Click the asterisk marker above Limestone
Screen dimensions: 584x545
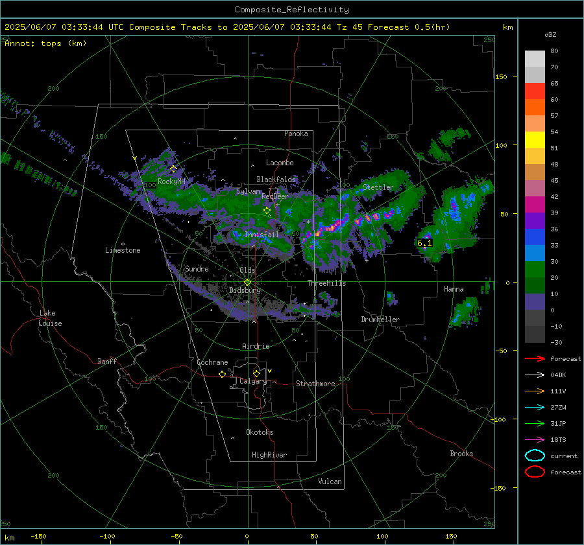coord(123,244)
